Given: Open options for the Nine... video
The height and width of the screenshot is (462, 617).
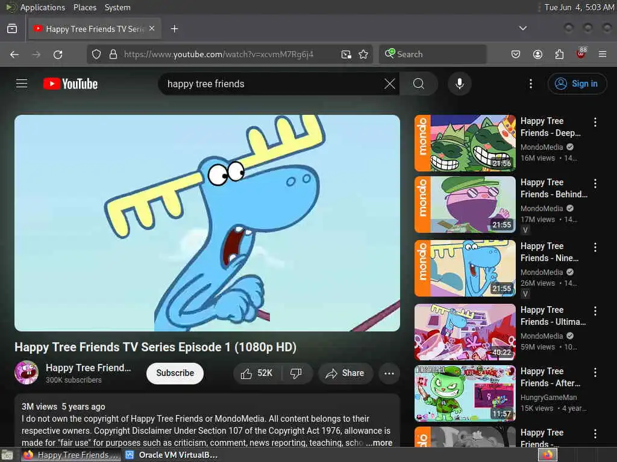Looking at the screenshot, I should pyautogui.click(x=595, y=247).
